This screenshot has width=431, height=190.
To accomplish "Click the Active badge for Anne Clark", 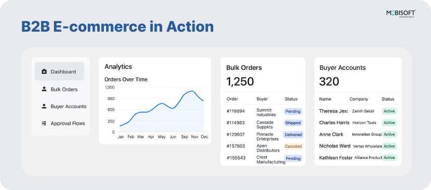I will pyautogui.click(x=389, y=134).
